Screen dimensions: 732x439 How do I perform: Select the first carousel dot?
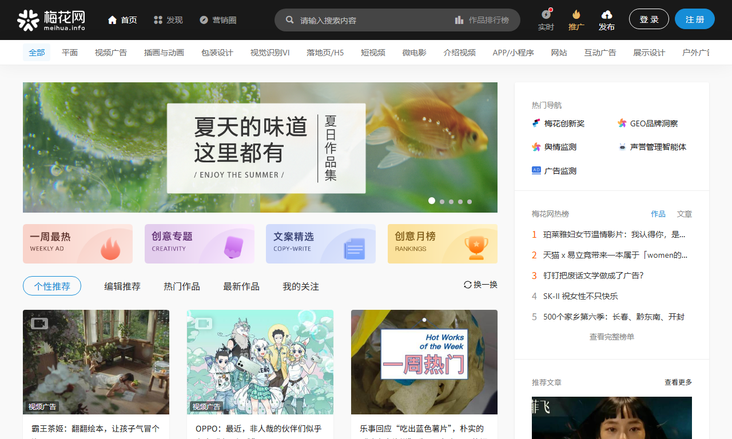click(x=432, y=201)
